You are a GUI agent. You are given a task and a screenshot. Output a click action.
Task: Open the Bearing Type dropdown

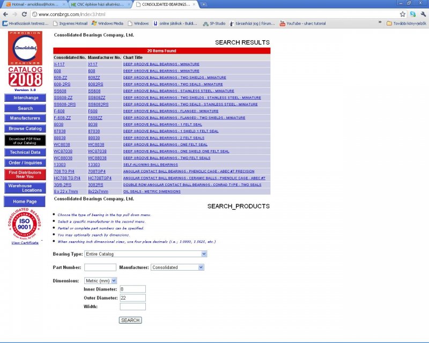click(145, 254)
